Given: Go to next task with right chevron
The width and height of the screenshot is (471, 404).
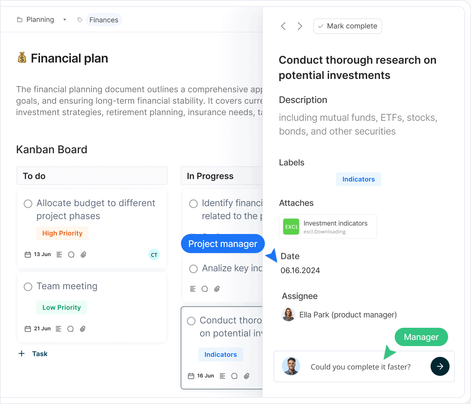Looking at the screenshot, I should point(300,26).
